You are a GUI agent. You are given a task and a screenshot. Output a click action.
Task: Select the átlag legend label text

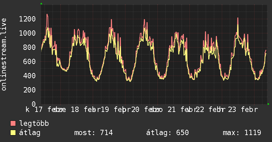[30, 133]
